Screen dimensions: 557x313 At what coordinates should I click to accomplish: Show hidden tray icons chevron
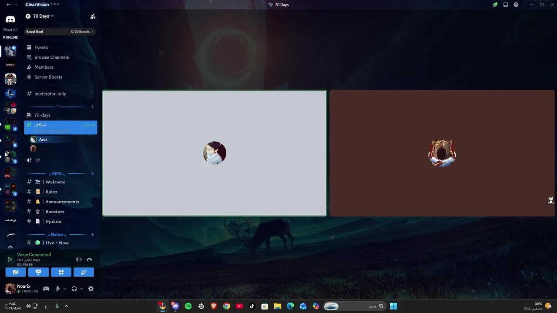66,306
